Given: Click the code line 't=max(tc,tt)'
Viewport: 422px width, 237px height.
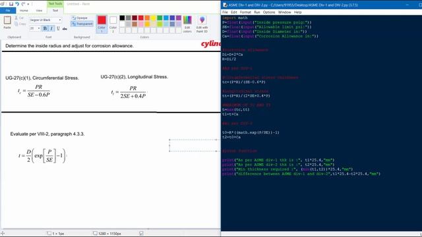Looking at the screenshot, I should [x=236, y=110].
